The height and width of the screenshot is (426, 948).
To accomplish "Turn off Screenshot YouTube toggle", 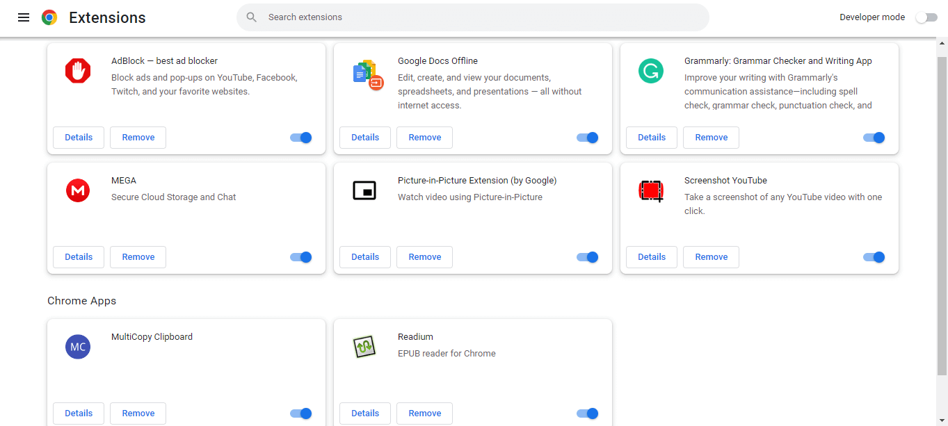I will [874, 257].
